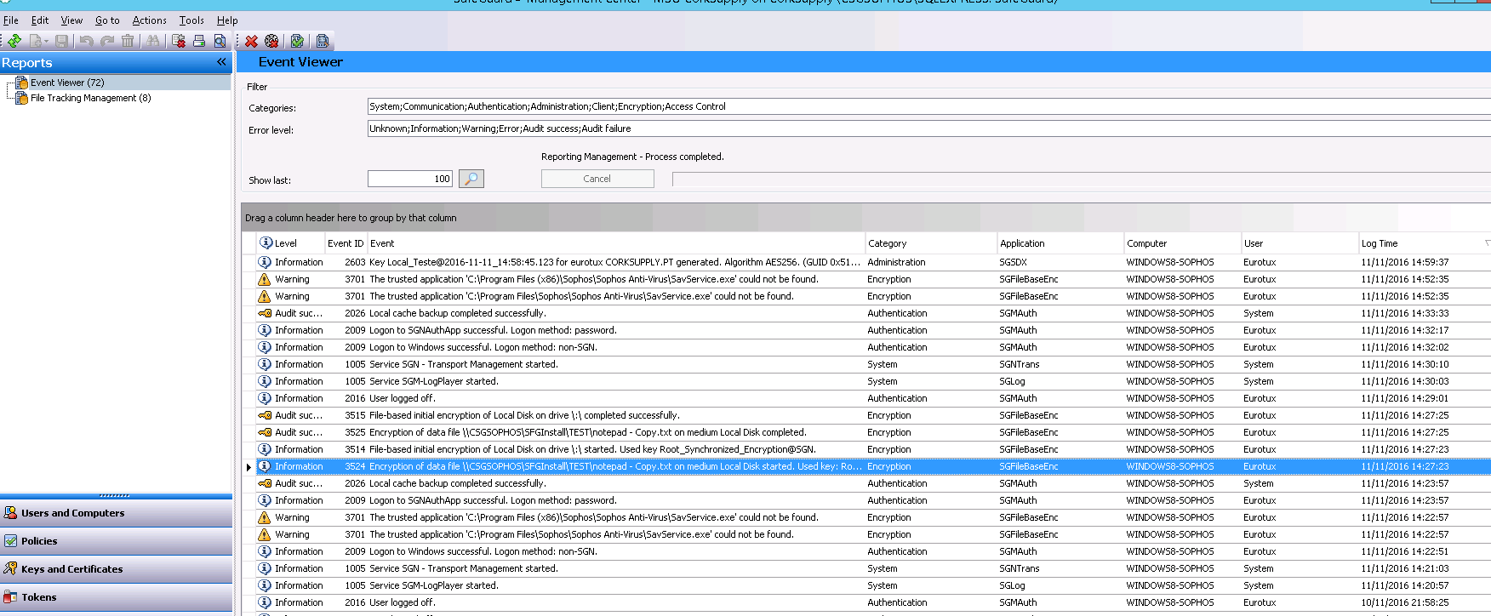
Task: Open print preview magnifier page icon
Action: pyautogui.click(x=220, y=41)
